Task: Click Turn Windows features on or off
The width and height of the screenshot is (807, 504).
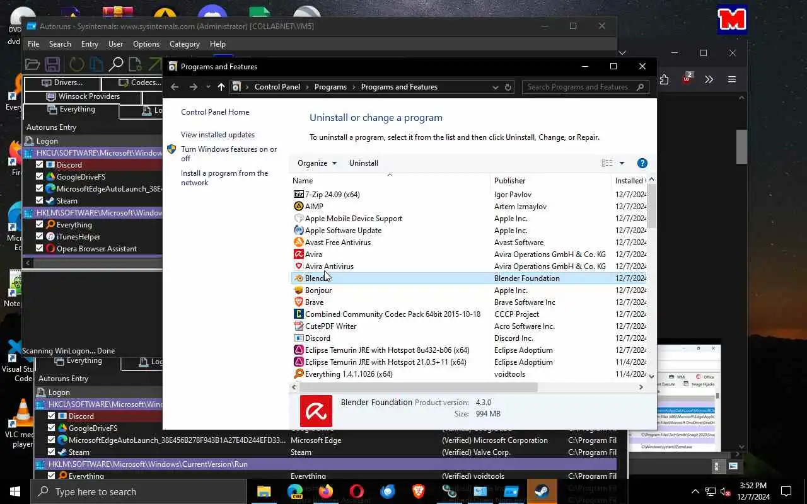Action: 229,154
